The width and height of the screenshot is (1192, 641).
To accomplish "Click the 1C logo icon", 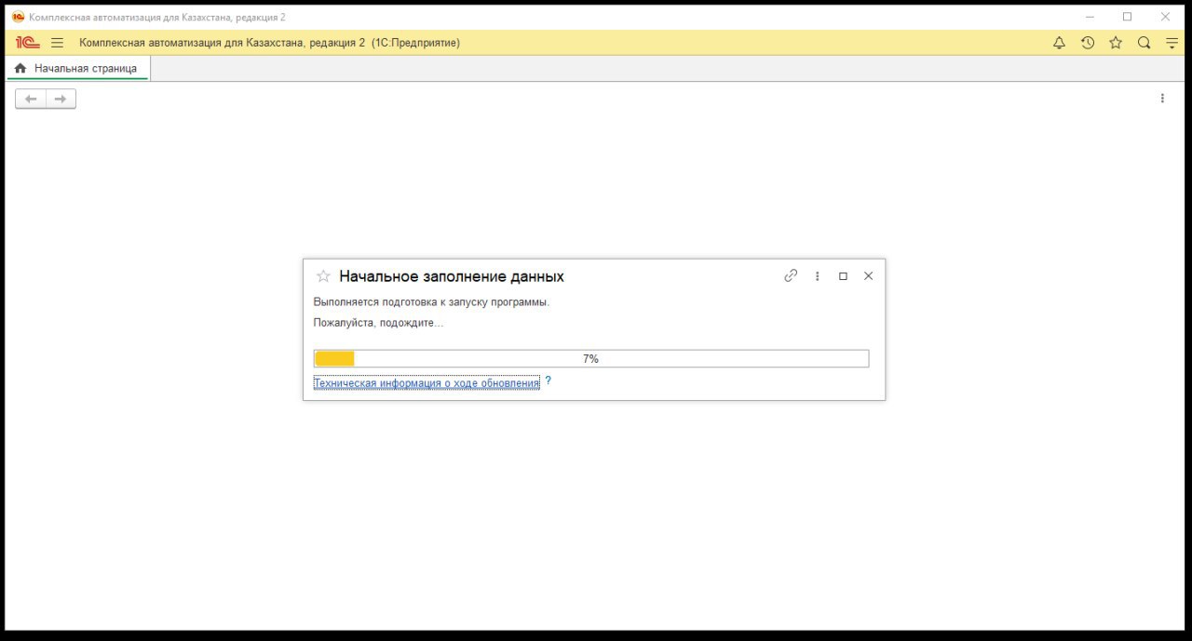I will click(x=28, y=43).
